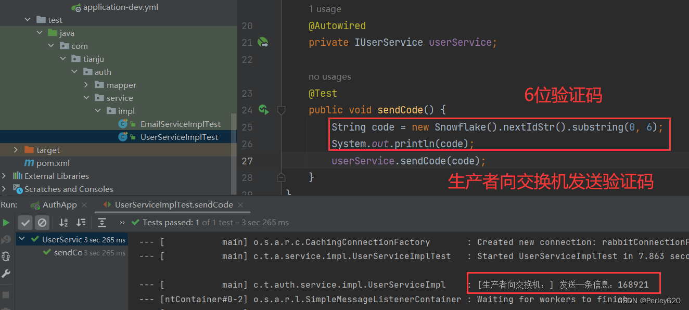
Task: Click the EmailServiceImplTest class icon
Action: coord(123,124)
